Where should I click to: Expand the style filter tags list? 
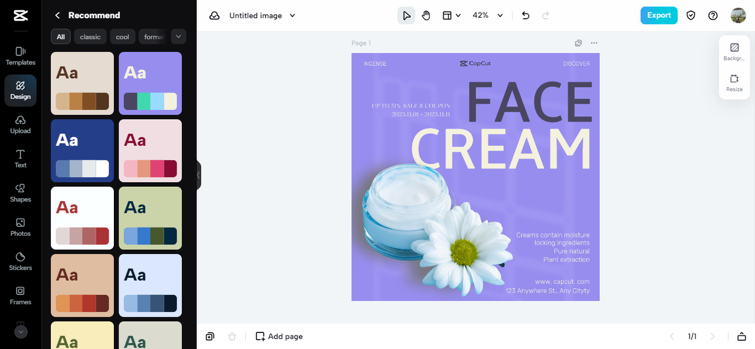178,37
